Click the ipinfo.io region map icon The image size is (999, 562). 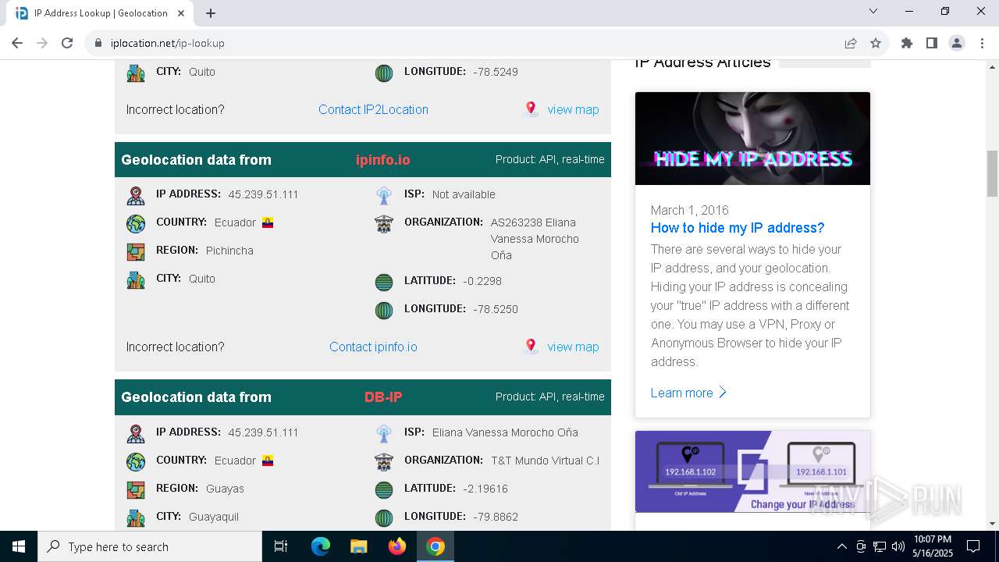click(136, 251)
